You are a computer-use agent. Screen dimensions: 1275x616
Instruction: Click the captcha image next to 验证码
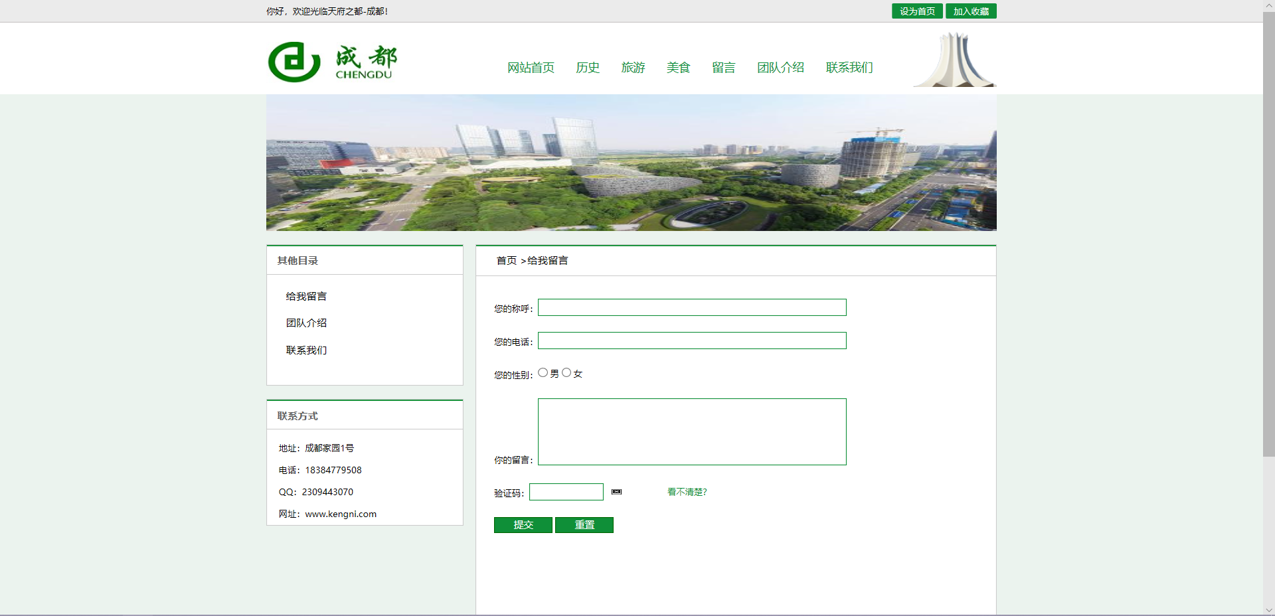click(x=616, y=492)
